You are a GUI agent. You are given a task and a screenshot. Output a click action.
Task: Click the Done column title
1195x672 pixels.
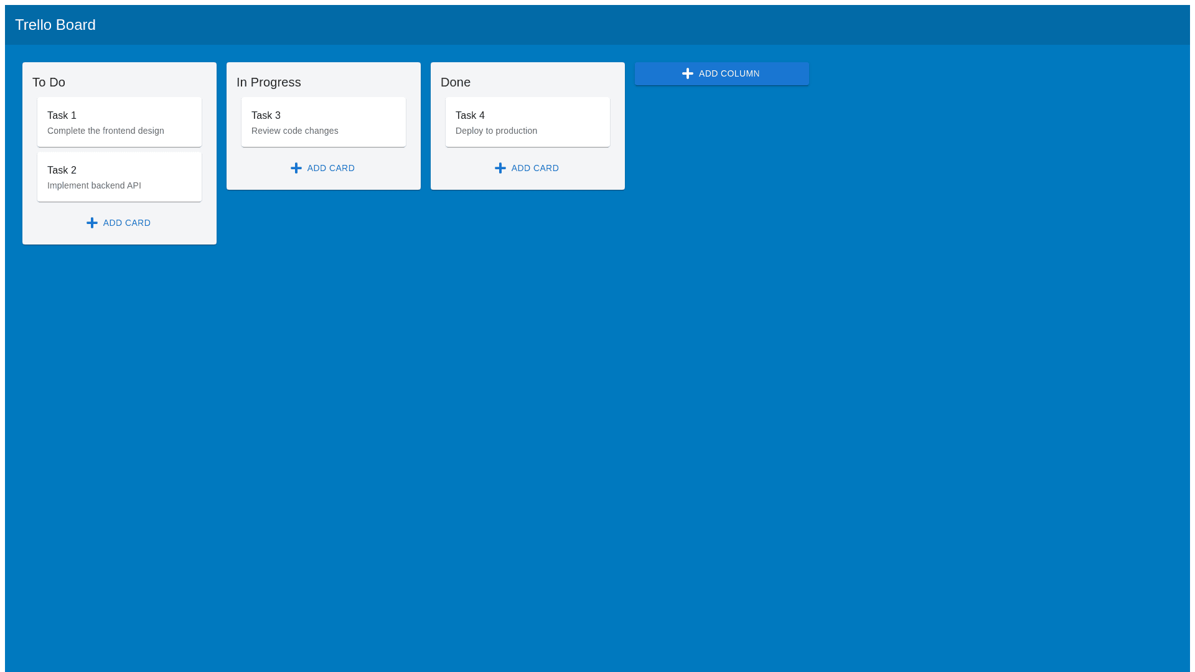tap(456, 82)
